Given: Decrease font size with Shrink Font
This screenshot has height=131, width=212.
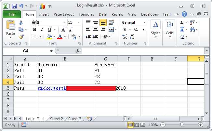Looking at the screenshot, I should coord(71,30).
